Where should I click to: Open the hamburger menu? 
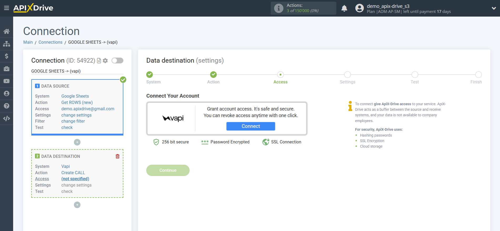[7, 8]
